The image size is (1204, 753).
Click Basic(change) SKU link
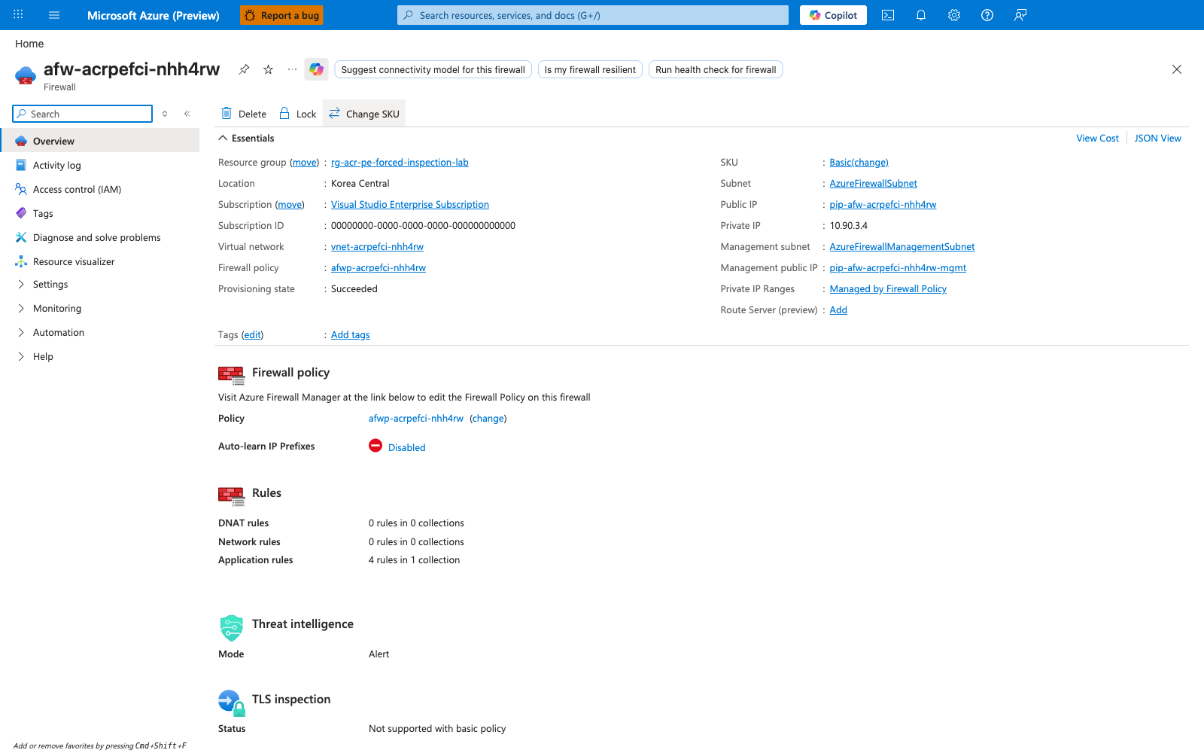pyautogui.click(x=859, y=162)
